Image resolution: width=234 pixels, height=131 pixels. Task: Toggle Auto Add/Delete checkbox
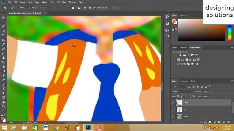[x=94, y=8]
